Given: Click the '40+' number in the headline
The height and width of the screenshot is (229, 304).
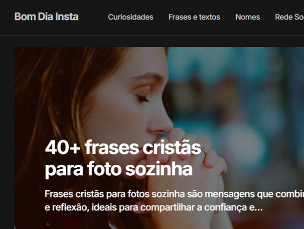Looking at the screenshot, I should coord(63,148).
